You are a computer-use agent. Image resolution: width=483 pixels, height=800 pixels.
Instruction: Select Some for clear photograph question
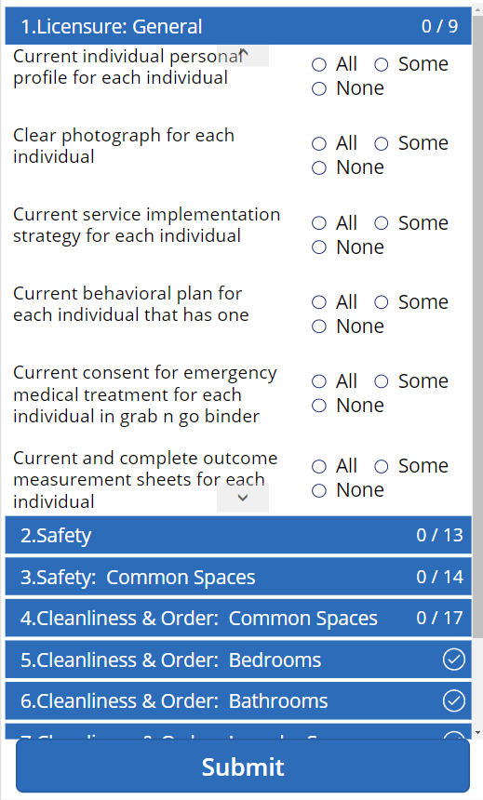pos(382,144)
